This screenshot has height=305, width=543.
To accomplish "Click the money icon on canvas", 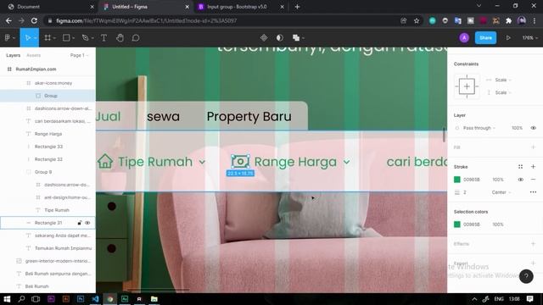I will click(x=240, y=162).
